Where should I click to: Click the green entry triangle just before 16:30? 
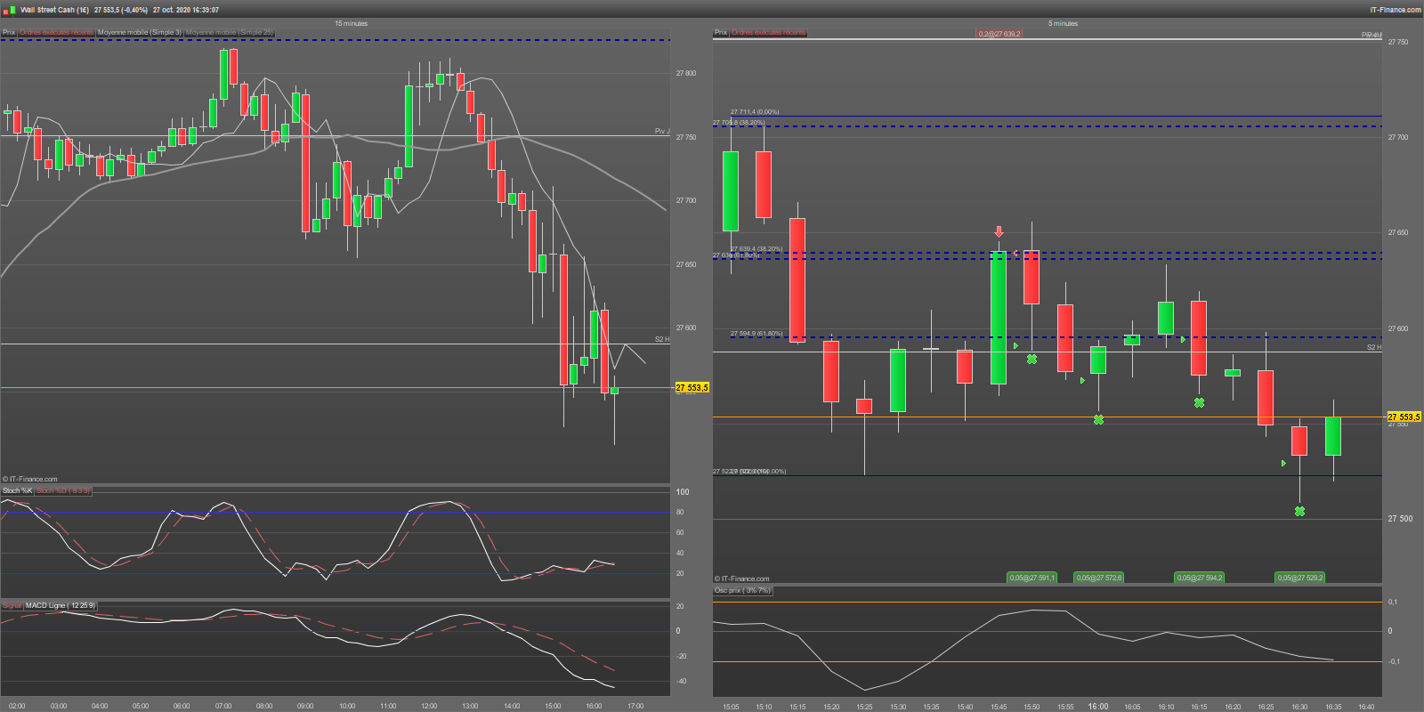point(1283,463)
